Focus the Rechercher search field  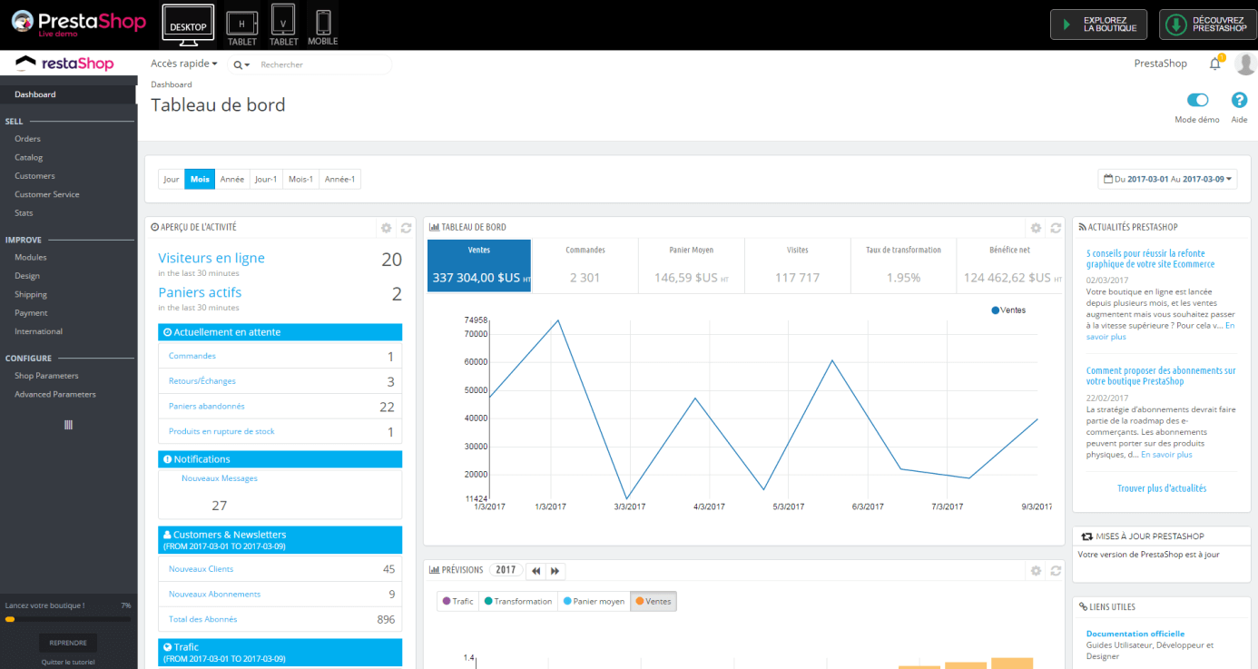[x=322, y=64]
